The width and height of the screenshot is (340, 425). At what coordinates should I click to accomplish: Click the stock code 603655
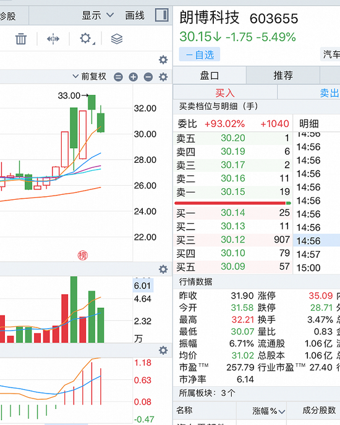tap(274, 19)
